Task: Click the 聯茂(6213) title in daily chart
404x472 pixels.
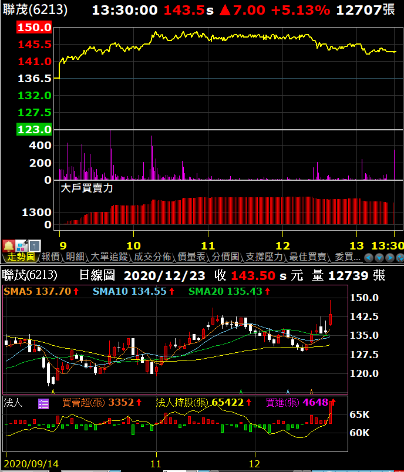Action: [x=29, y=275]
